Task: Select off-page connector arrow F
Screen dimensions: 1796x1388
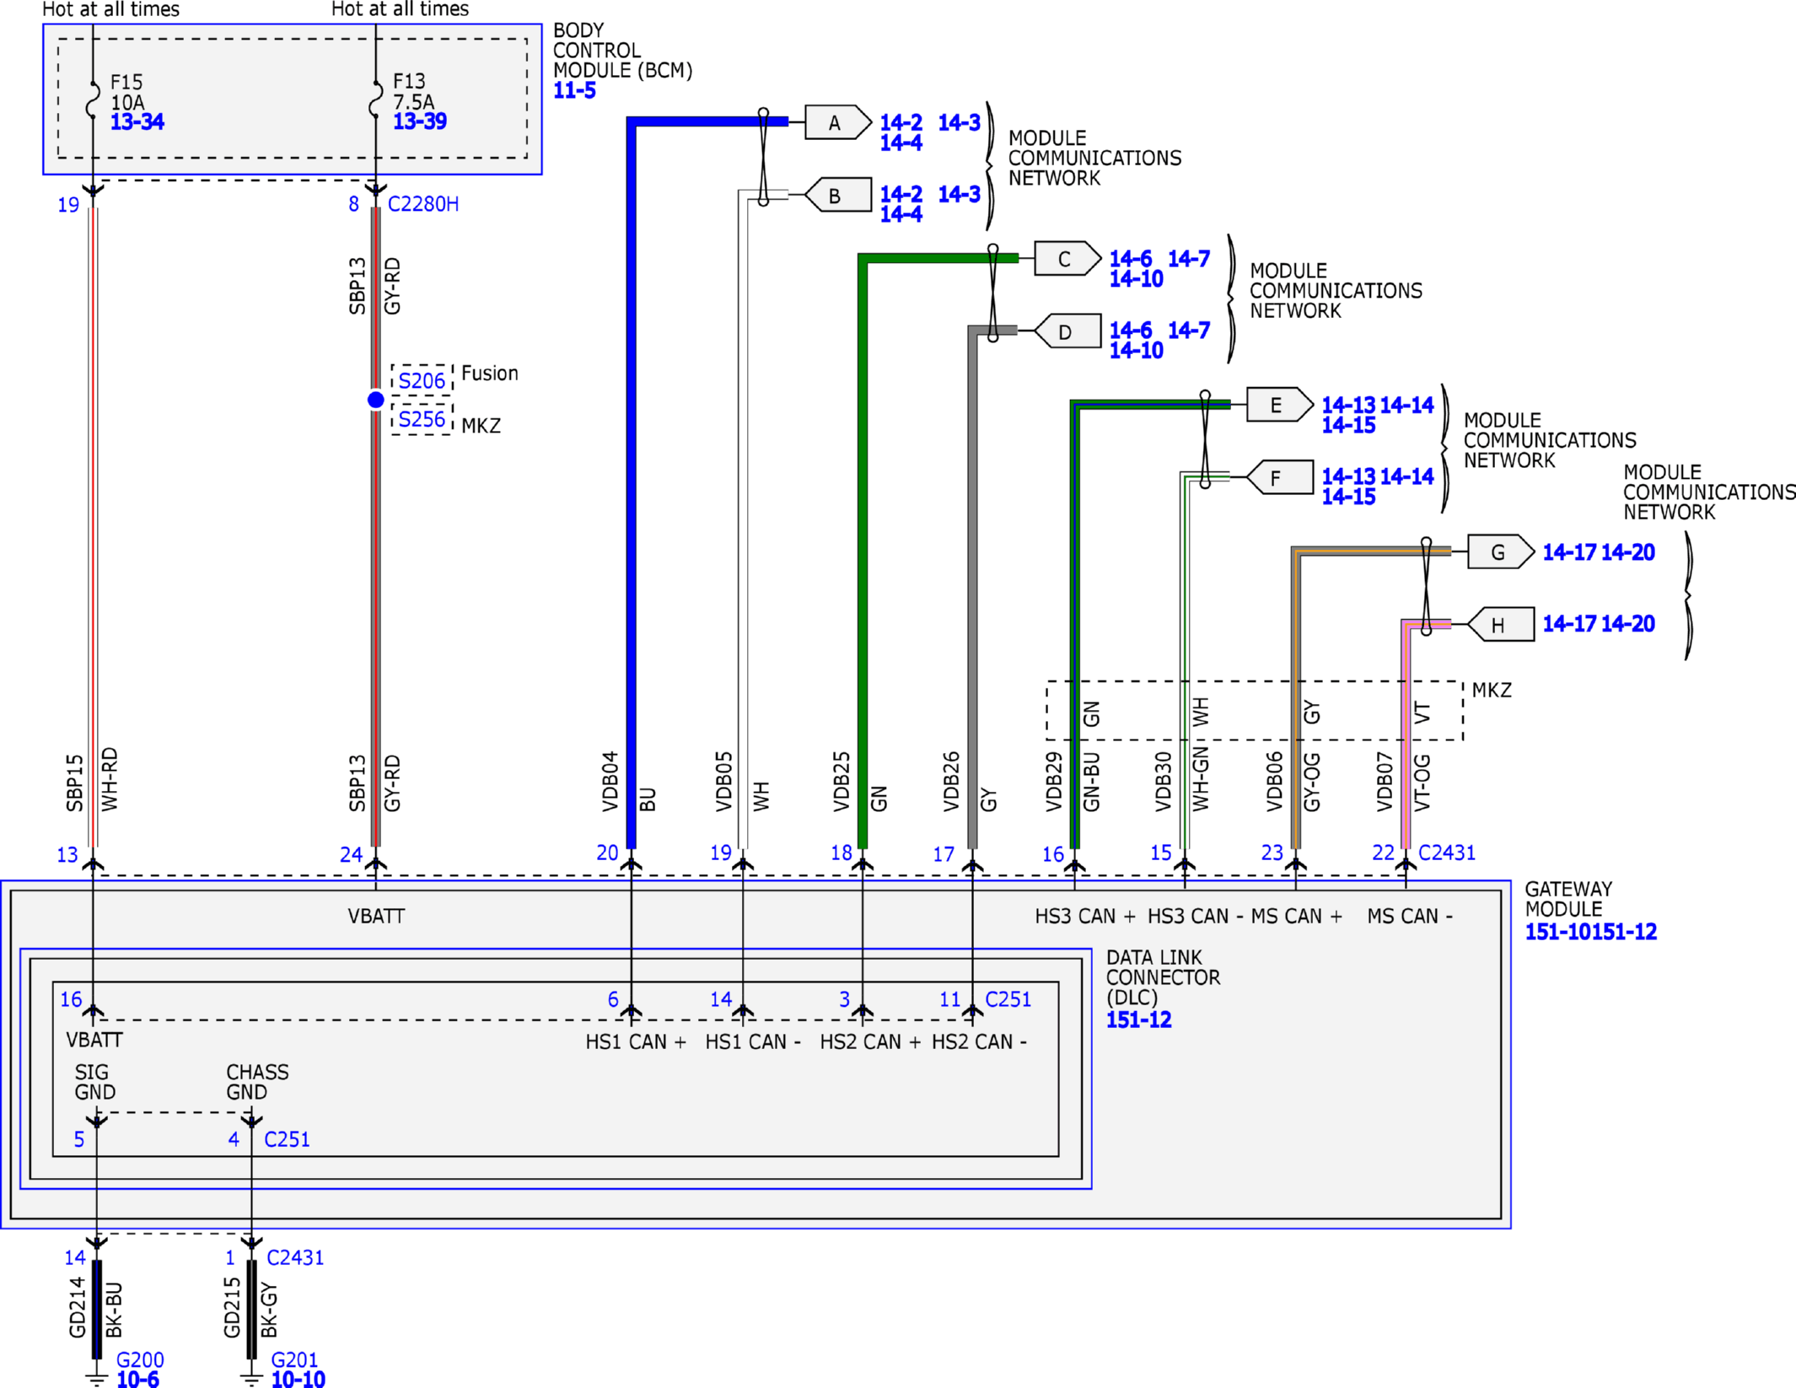Action: click(x=1279, y=478)
